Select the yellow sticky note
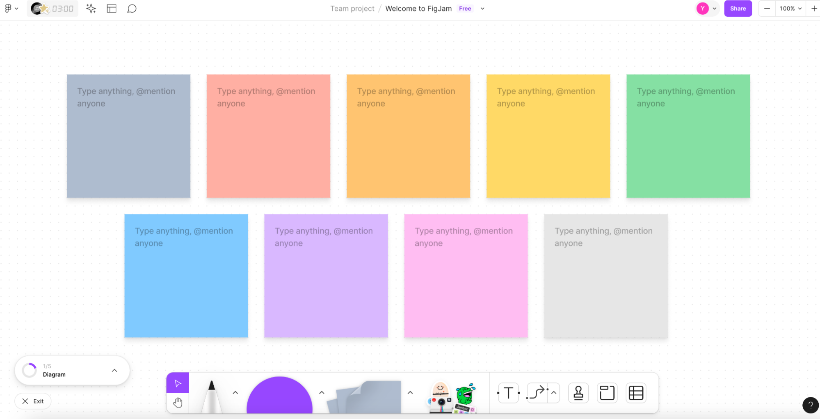Image resolution: width=820 pixels, height=419 pixels. (x=548, y=136)
